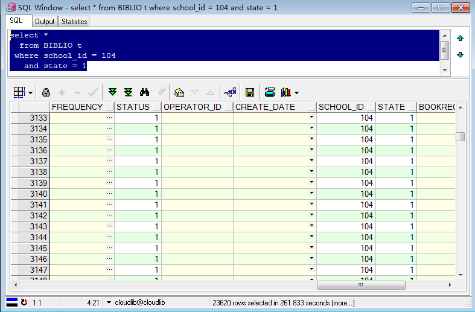The image size is (475, 312).
Task: Switch to the Statistics tab
Action: coord(74,21)
